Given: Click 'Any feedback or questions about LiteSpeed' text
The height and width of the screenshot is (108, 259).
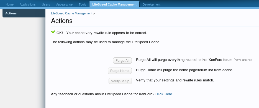Looking at the screenshot, I should click(x=103, y=94).
